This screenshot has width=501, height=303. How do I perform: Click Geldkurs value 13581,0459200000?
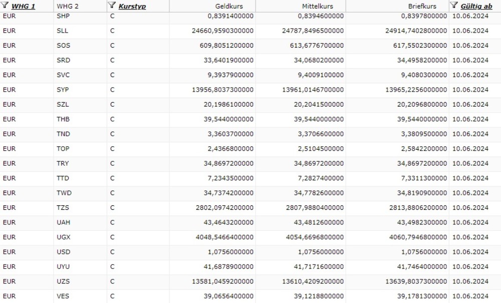[223, 281]
